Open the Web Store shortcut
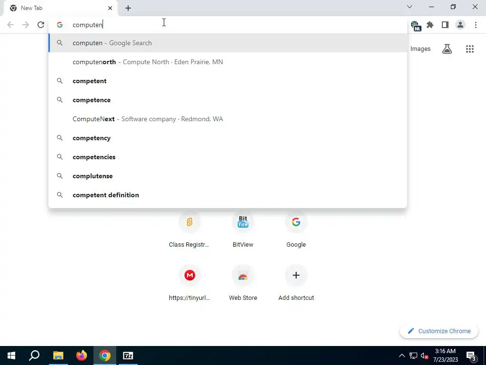Image resolution: width=486 pixels, height=365 pixels. pyautogui.click(x=243, y=283)
